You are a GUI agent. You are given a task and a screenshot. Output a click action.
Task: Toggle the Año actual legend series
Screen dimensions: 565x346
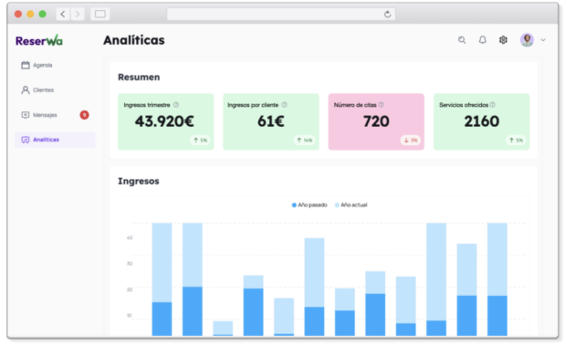click(x=351, y=205)
